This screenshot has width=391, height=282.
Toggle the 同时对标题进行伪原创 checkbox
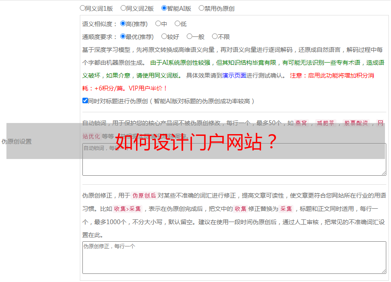point(85,101)
